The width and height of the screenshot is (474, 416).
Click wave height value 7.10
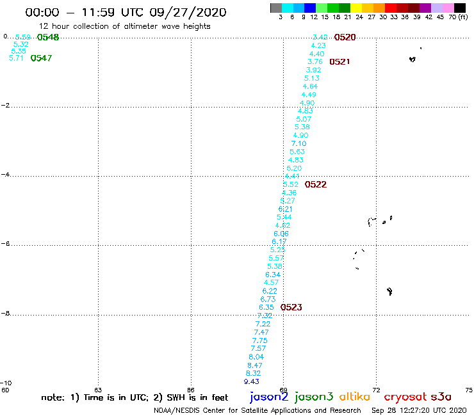[x=298, y=143]
